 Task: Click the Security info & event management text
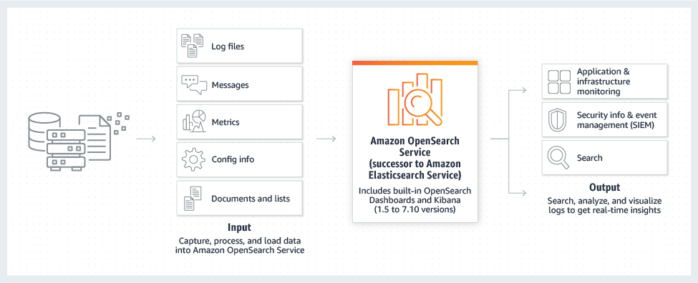click(615, 120)
